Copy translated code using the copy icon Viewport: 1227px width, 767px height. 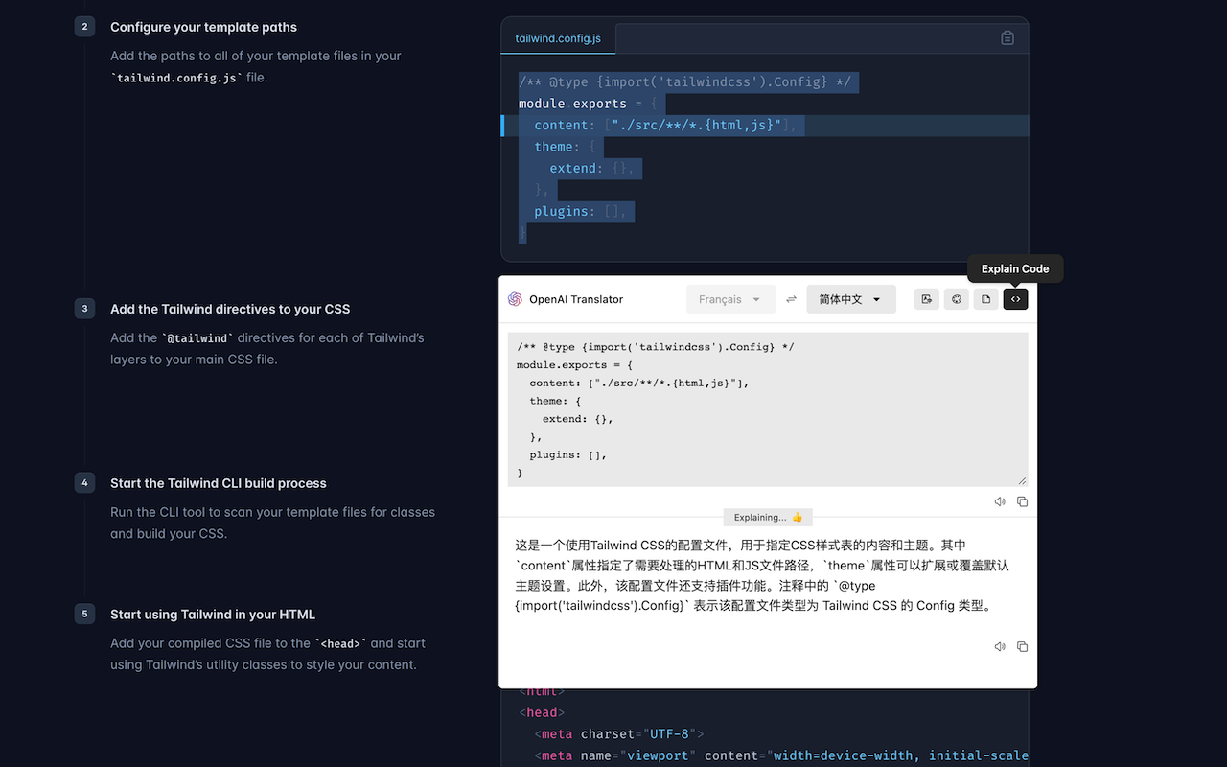tap(1022, 500)
